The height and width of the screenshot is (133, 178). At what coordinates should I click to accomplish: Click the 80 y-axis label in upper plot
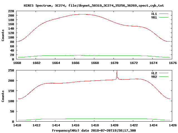point(12,42)
